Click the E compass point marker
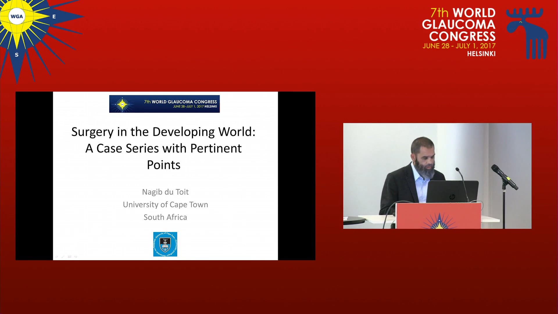The image size is (558, 314). point(54,17)
